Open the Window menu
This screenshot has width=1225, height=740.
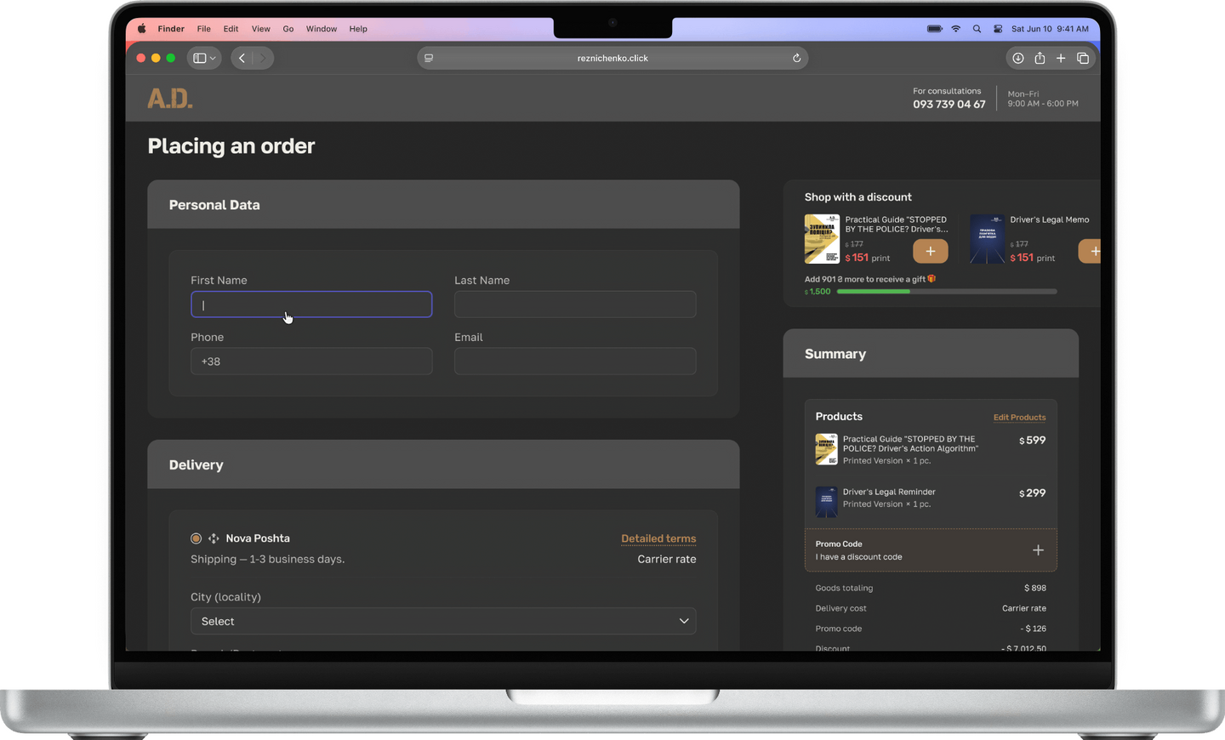tap(322, 29)
